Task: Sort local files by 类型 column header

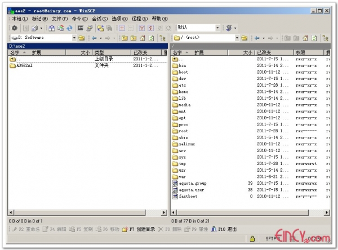Action: tap(112, 52)
